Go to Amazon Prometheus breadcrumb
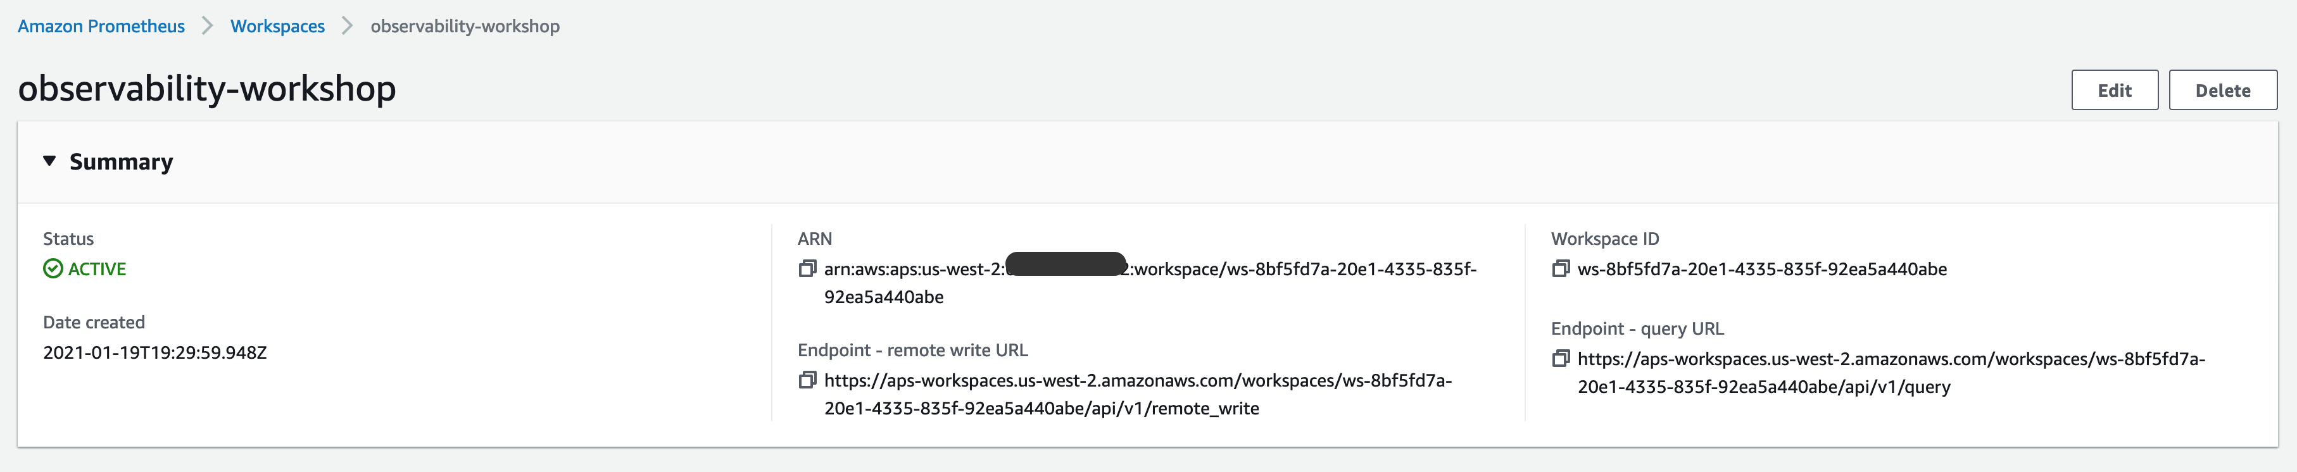Screen dimensions: 2297x472 tap(101, 26)
